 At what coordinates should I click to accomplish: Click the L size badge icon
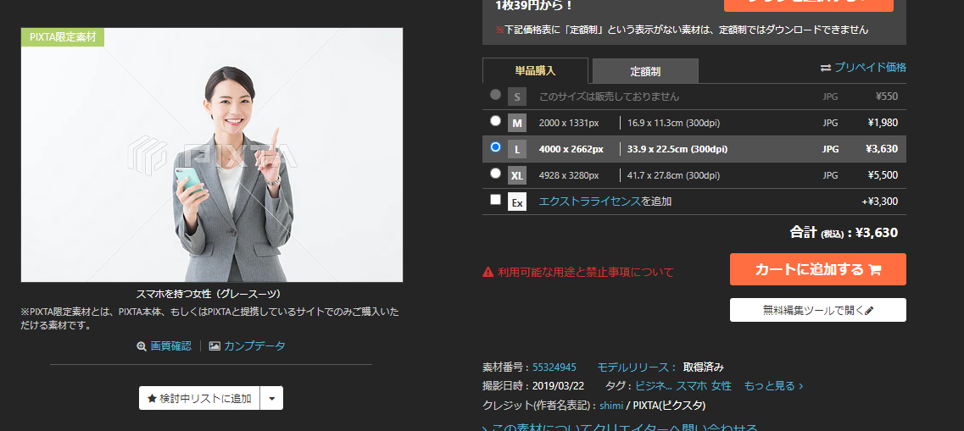click(x=517, y=149)
